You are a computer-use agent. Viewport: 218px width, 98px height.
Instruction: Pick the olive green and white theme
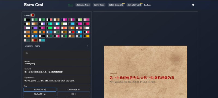coord(64,24)
